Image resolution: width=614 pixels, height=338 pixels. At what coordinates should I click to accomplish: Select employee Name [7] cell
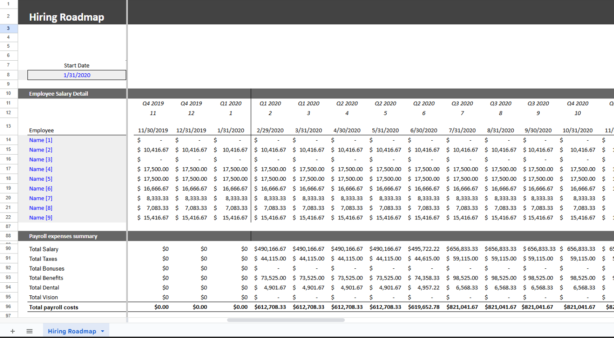click(x=41, y=198)
